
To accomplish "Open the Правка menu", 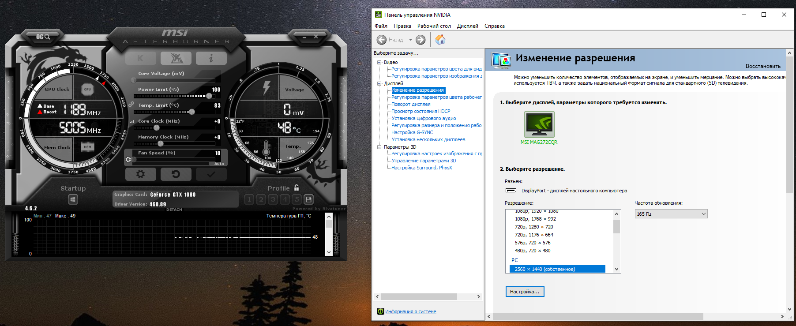I will (402, 26).
